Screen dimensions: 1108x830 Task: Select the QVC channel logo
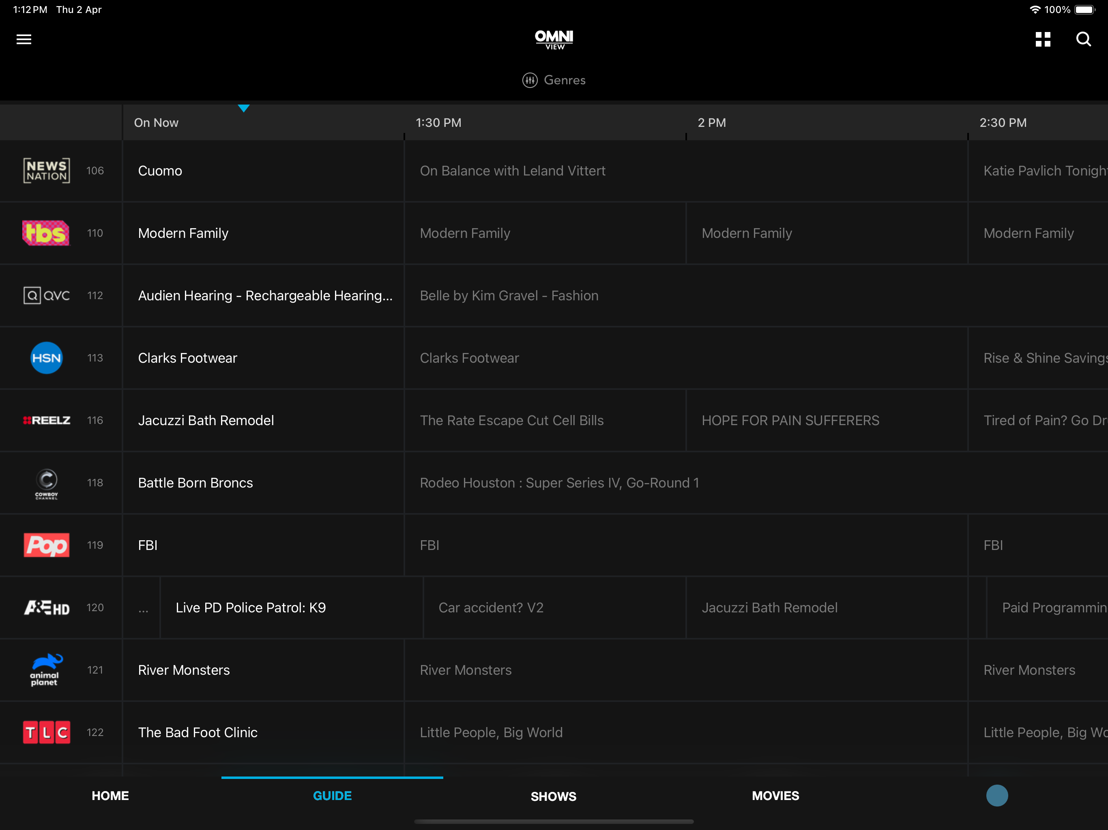[47, 295]
